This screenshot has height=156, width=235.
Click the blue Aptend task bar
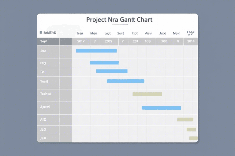[161, 108]
